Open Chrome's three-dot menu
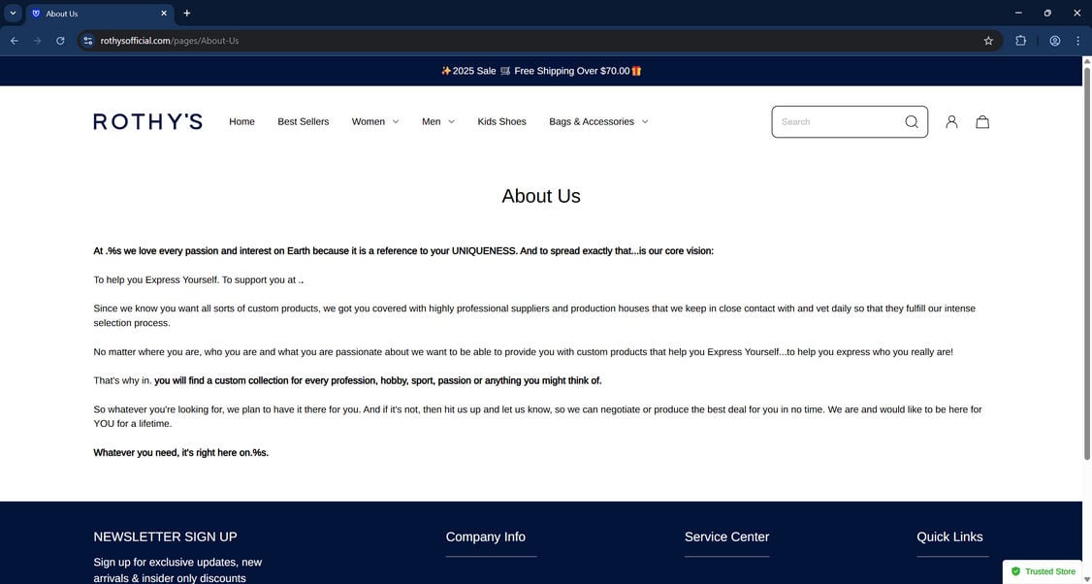The width and height of the screenshot is (1092, 584). [x=1076, y=39]
